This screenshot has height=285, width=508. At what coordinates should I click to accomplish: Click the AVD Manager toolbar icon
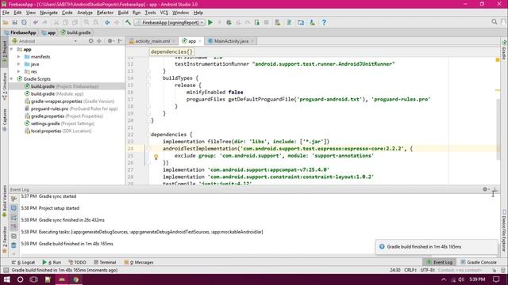(x=278, y=22)
